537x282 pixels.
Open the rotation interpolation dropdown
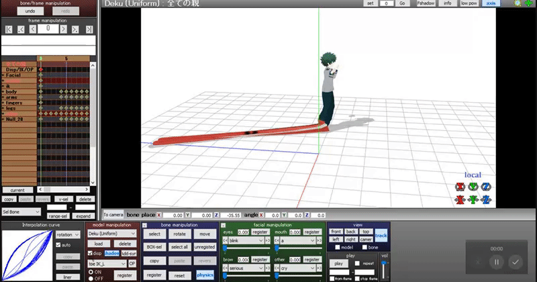click(68, 235)
